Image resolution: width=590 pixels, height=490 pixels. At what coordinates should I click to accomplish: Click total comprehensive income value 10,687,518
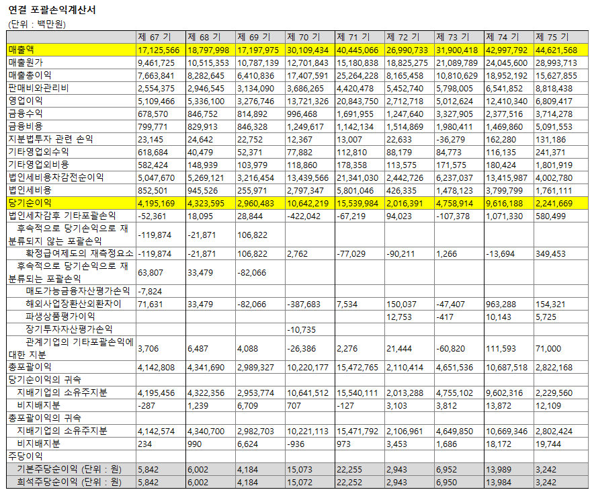point(507,368)
